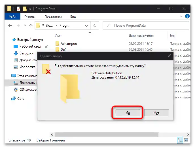Confirm deletion with the Да button
Screen dimensions: 195x148
[128, 113]
